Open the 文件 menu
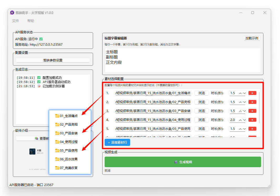Screen dimensions: 280x196 [16, 21]
